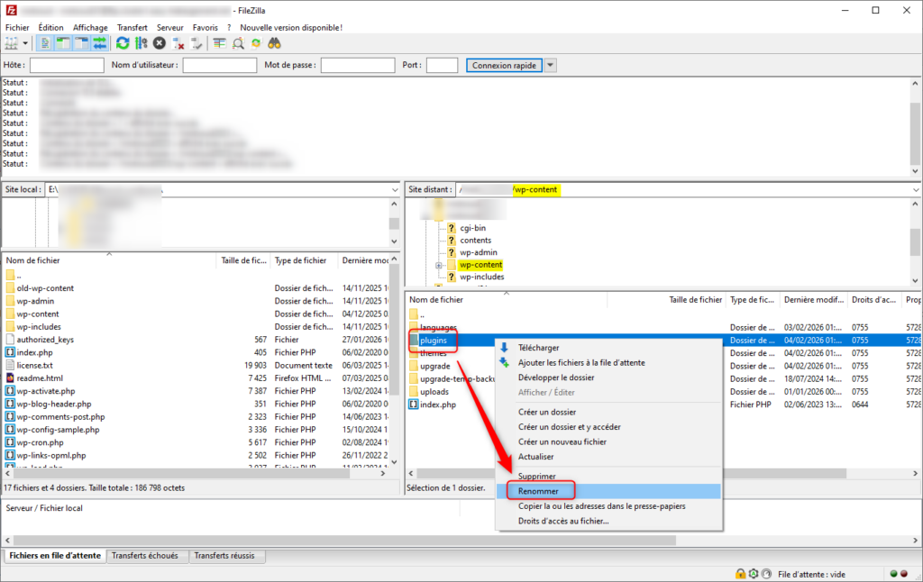This screenshot has width=923, height=582.
Task: Choose Télécharger from context menu
Action: coord(608,348)
